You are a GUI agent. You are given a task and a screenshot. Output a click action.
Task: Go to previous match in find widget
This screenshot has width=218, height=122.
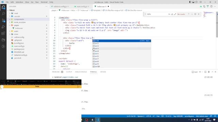click(x=189, y=14)
